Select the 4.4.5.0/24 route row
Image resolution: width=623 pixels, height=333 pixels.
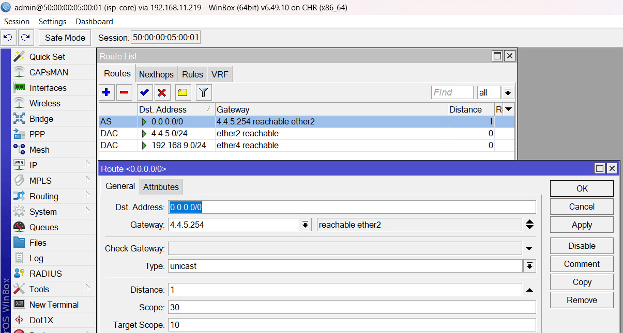pos(307,134)
